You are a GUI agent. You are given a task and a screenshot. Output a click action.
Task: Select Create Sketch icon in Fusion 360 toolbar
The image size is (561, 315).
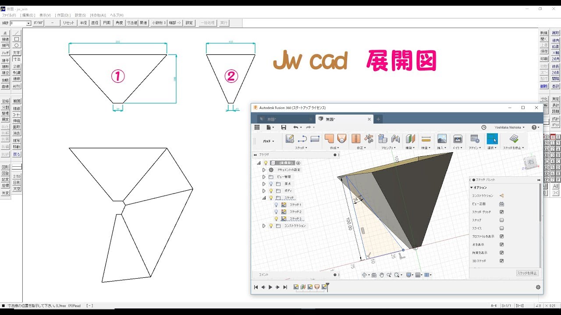pyautogui.click(x=290, y=139)
